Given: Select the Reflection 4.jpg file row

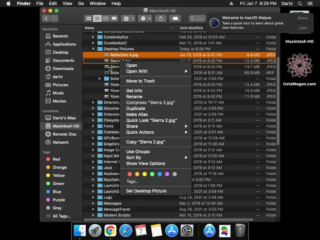Looking at the screenshot, I should coord(179,55).
